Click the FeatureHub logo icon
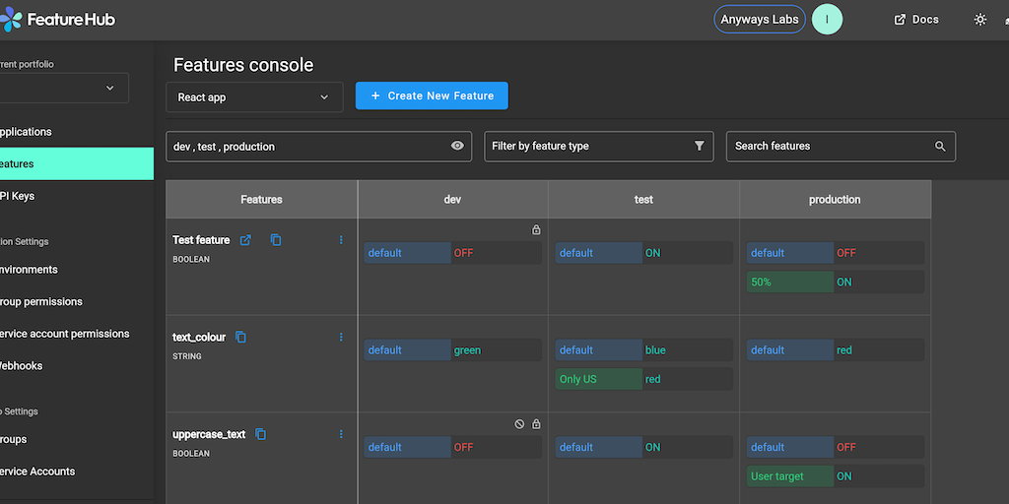This screenshot has width=1009, height=504. pyautogui.click(x=10, y=20)
